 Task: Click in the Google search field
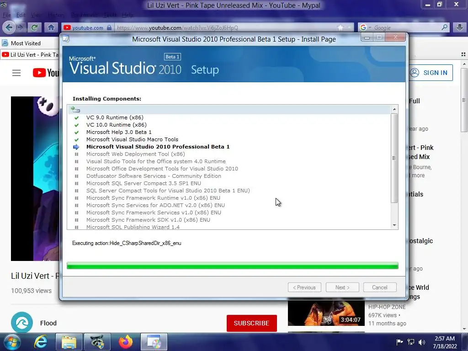click(x=406, y=28)
